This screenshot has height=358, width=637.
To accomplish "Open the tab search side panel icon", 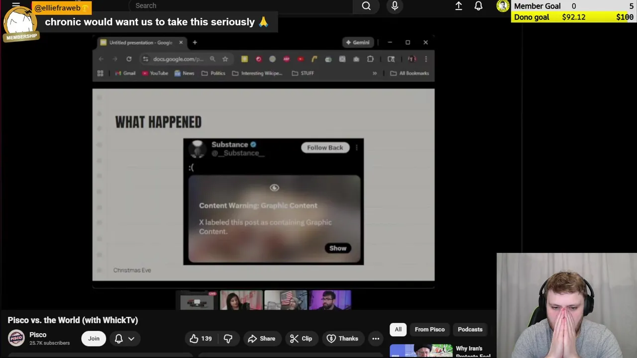I will click(x=391, y=59).
